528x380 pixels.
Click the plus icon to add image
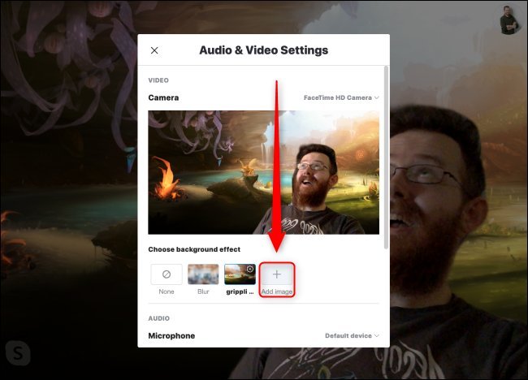277,274
